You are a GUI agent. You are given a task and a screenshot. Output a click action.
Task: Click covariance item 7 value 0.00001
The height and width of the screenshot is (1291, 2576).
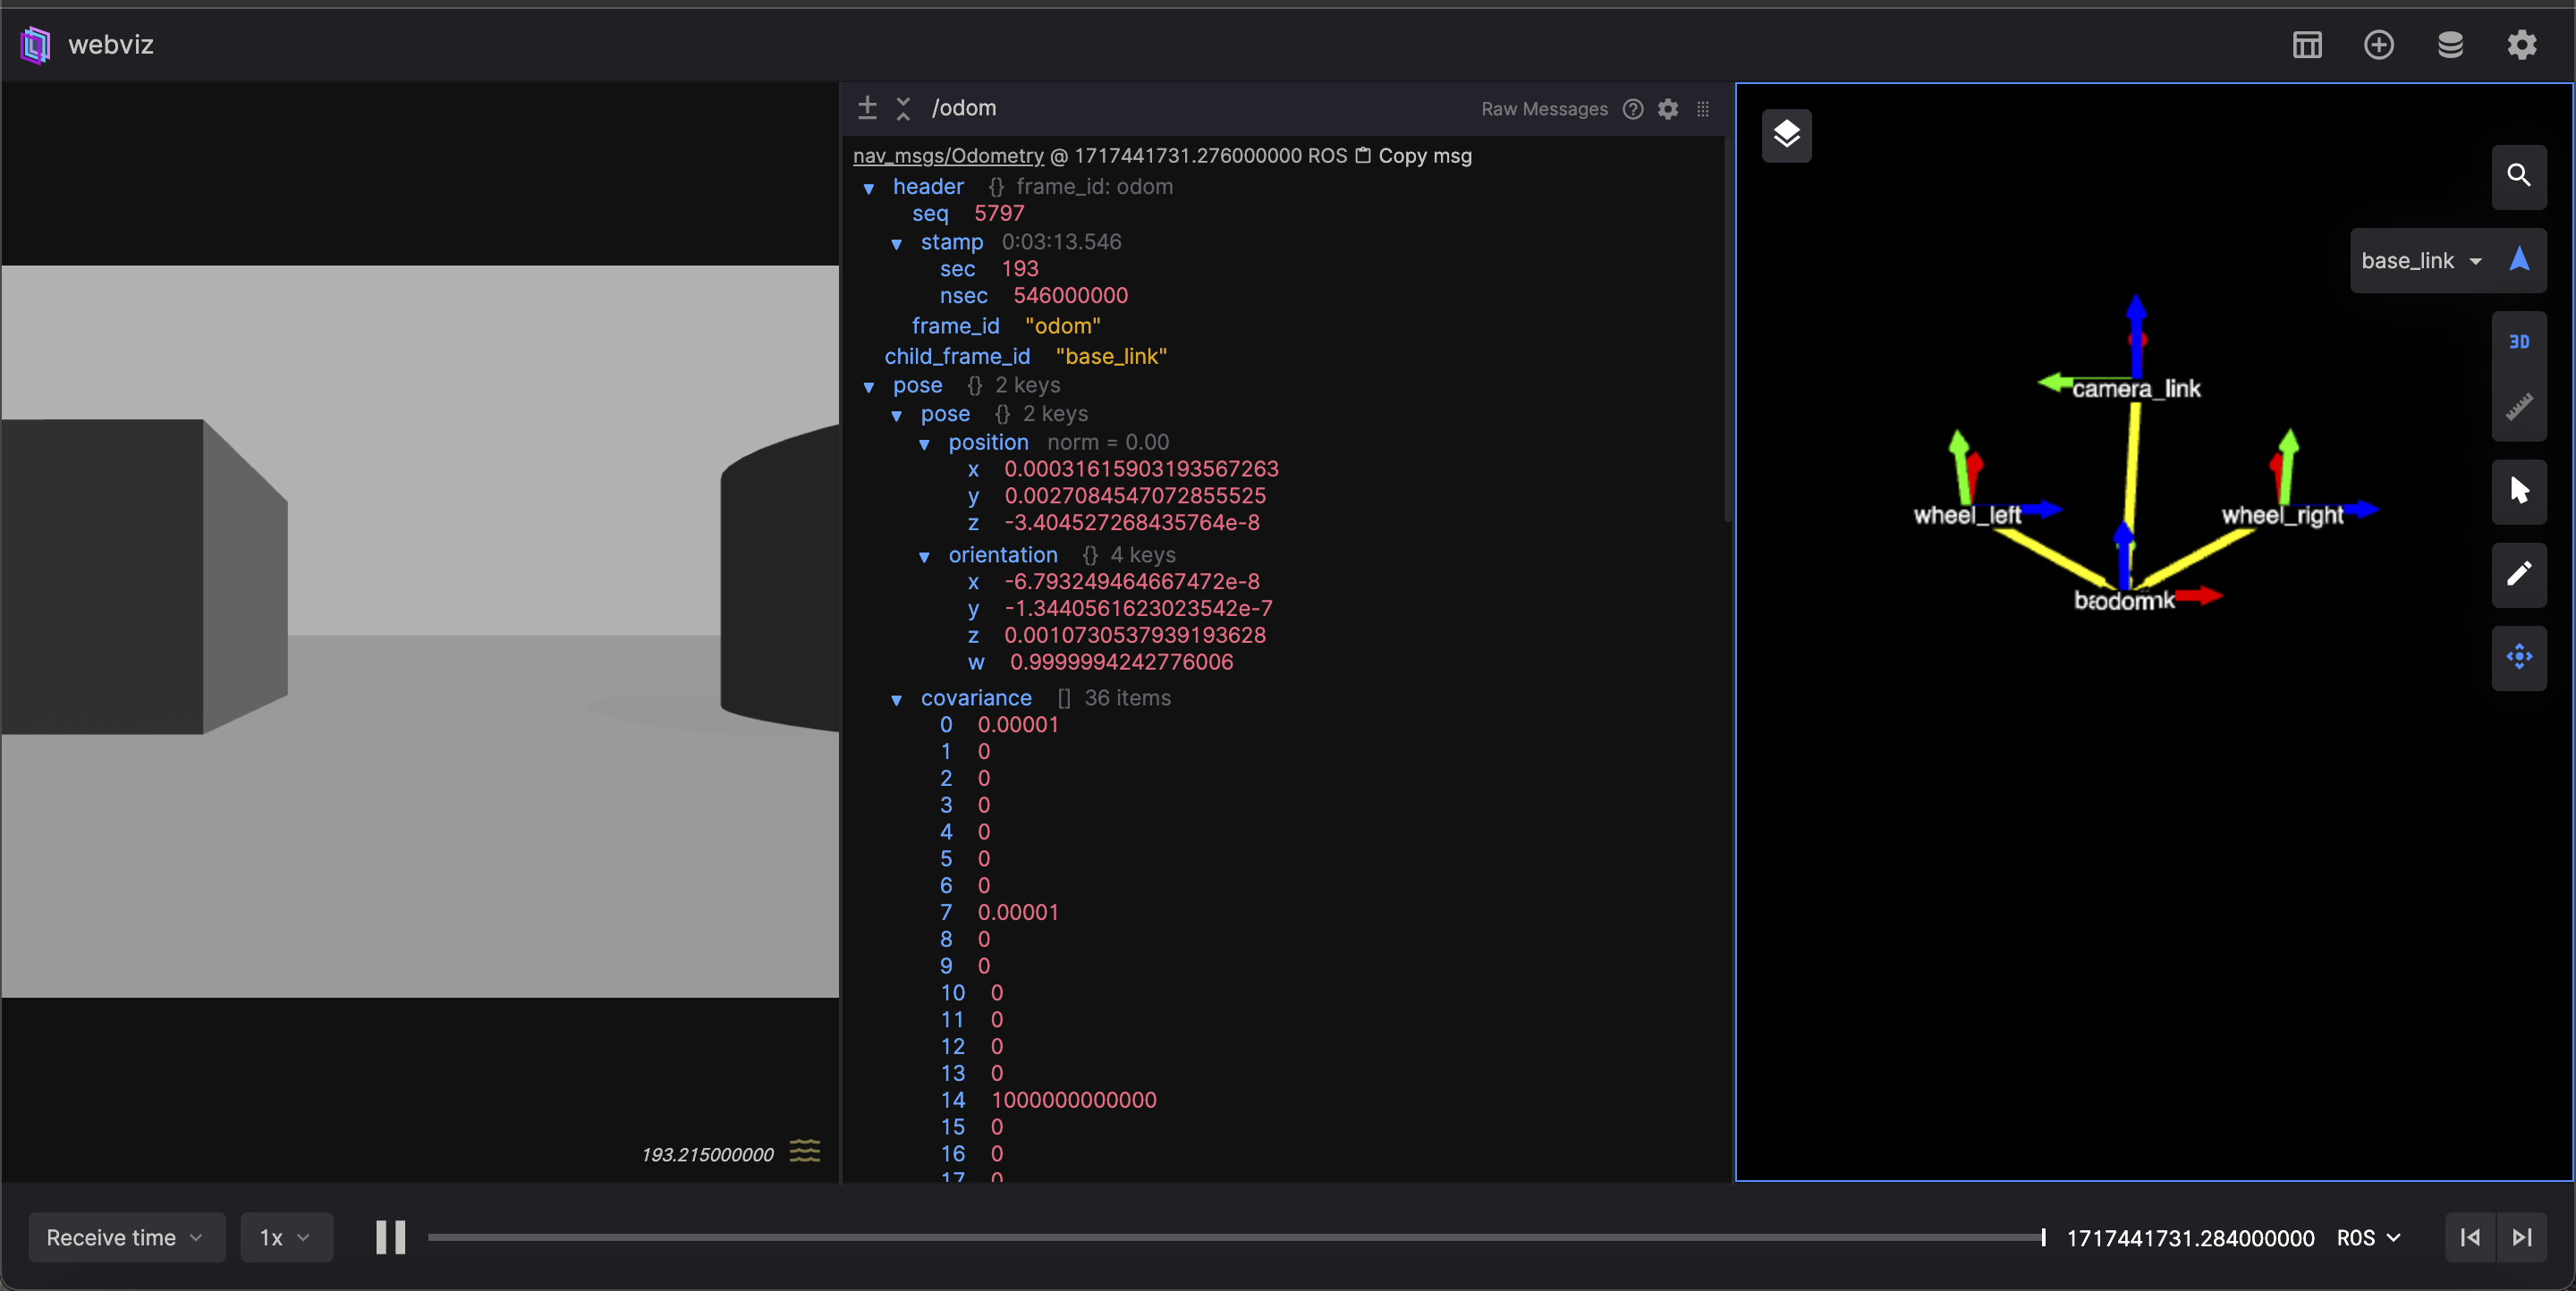point(1018,911)
